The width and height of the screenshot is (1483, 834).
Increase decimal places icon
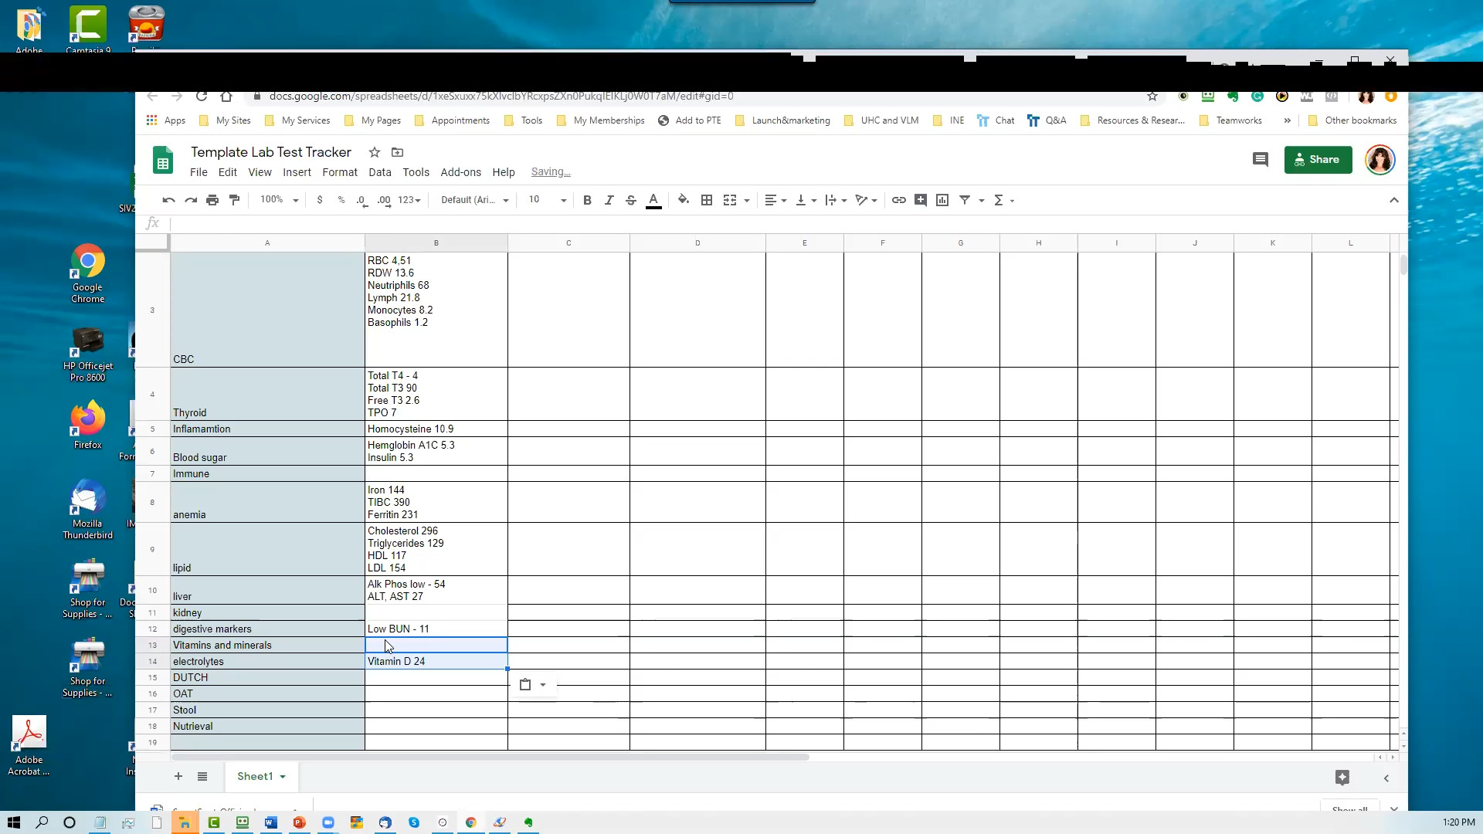pos(384,200)
